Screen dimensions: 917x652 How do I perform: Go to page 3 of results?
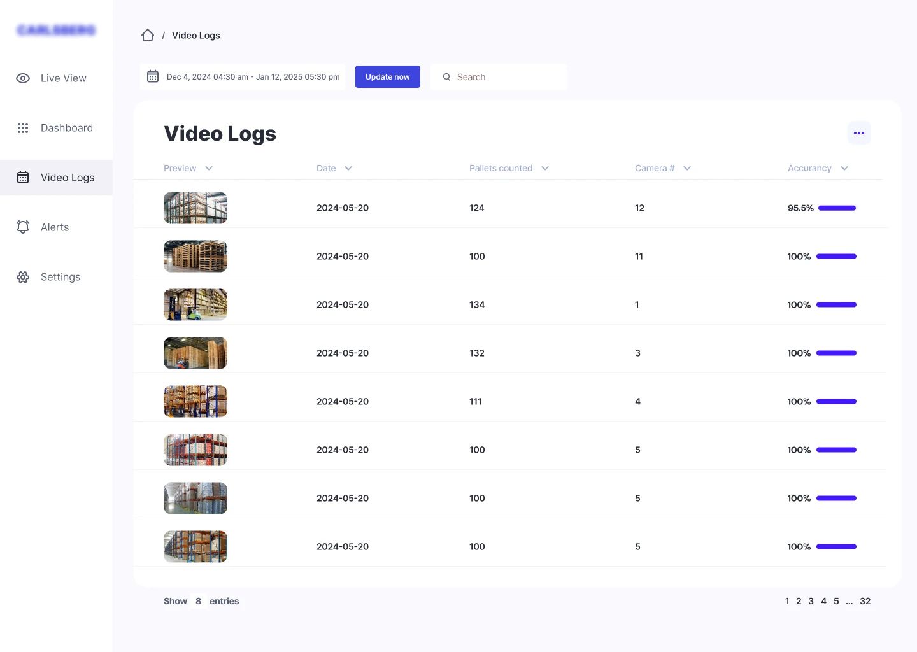[811, 601]
